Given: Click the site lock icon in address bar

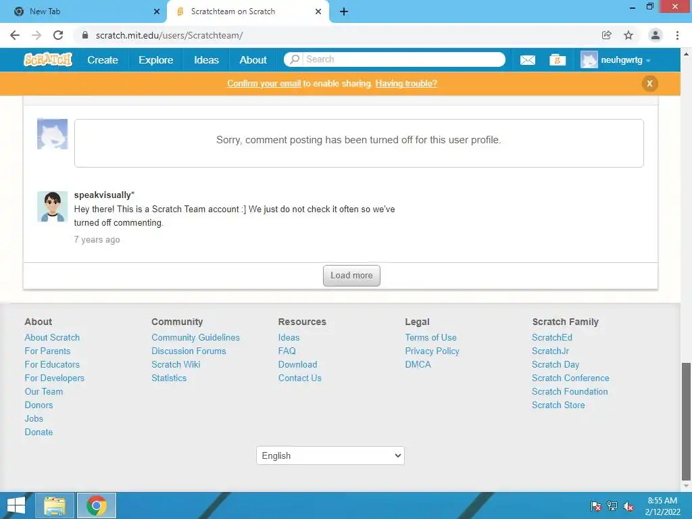Looking at the screenshot, I should (x=85, y=35).
